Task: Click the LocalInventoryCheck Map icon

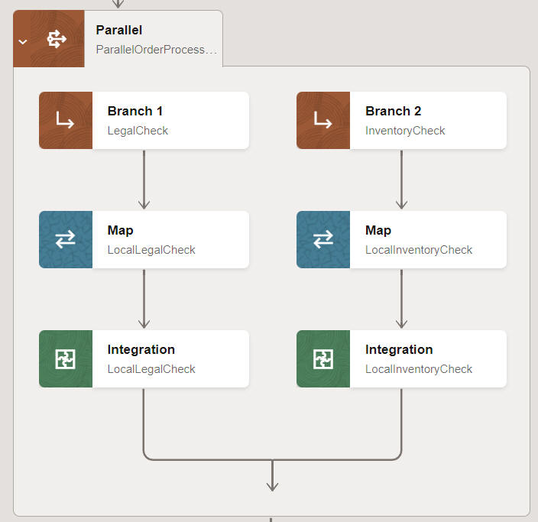Action: 323,240
